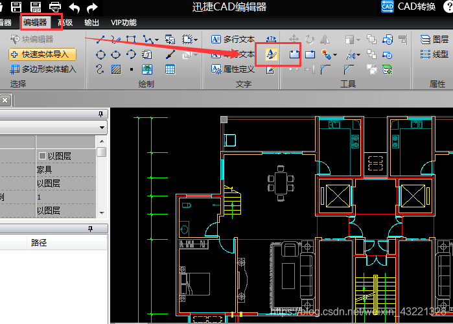The image size is (453, 324).
Task: Click the 以图层 color swatch box
Action: [42, 156]
